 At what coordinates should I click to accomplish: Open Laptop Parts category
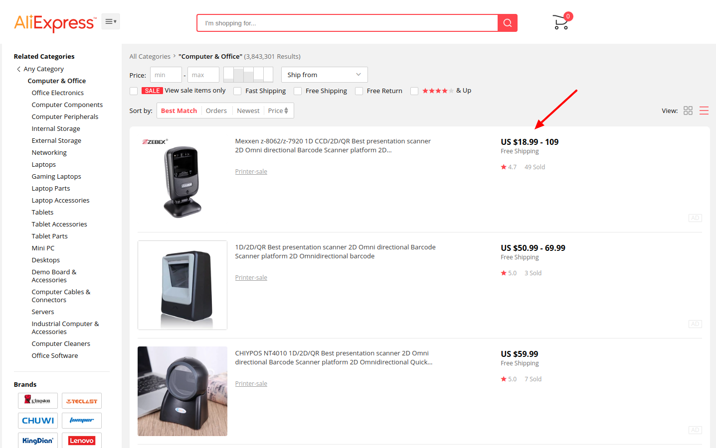click(51, 189)
